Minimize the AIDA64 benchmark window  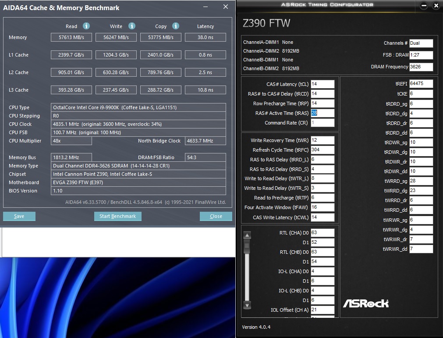(x=206, y=7)
